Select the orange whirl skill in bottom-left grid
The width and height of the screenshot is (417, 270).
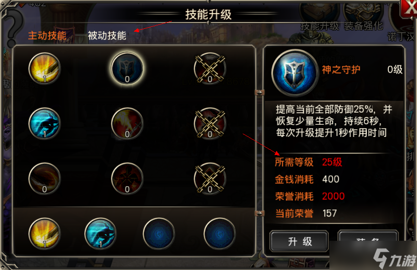click(x=44, y=178)
